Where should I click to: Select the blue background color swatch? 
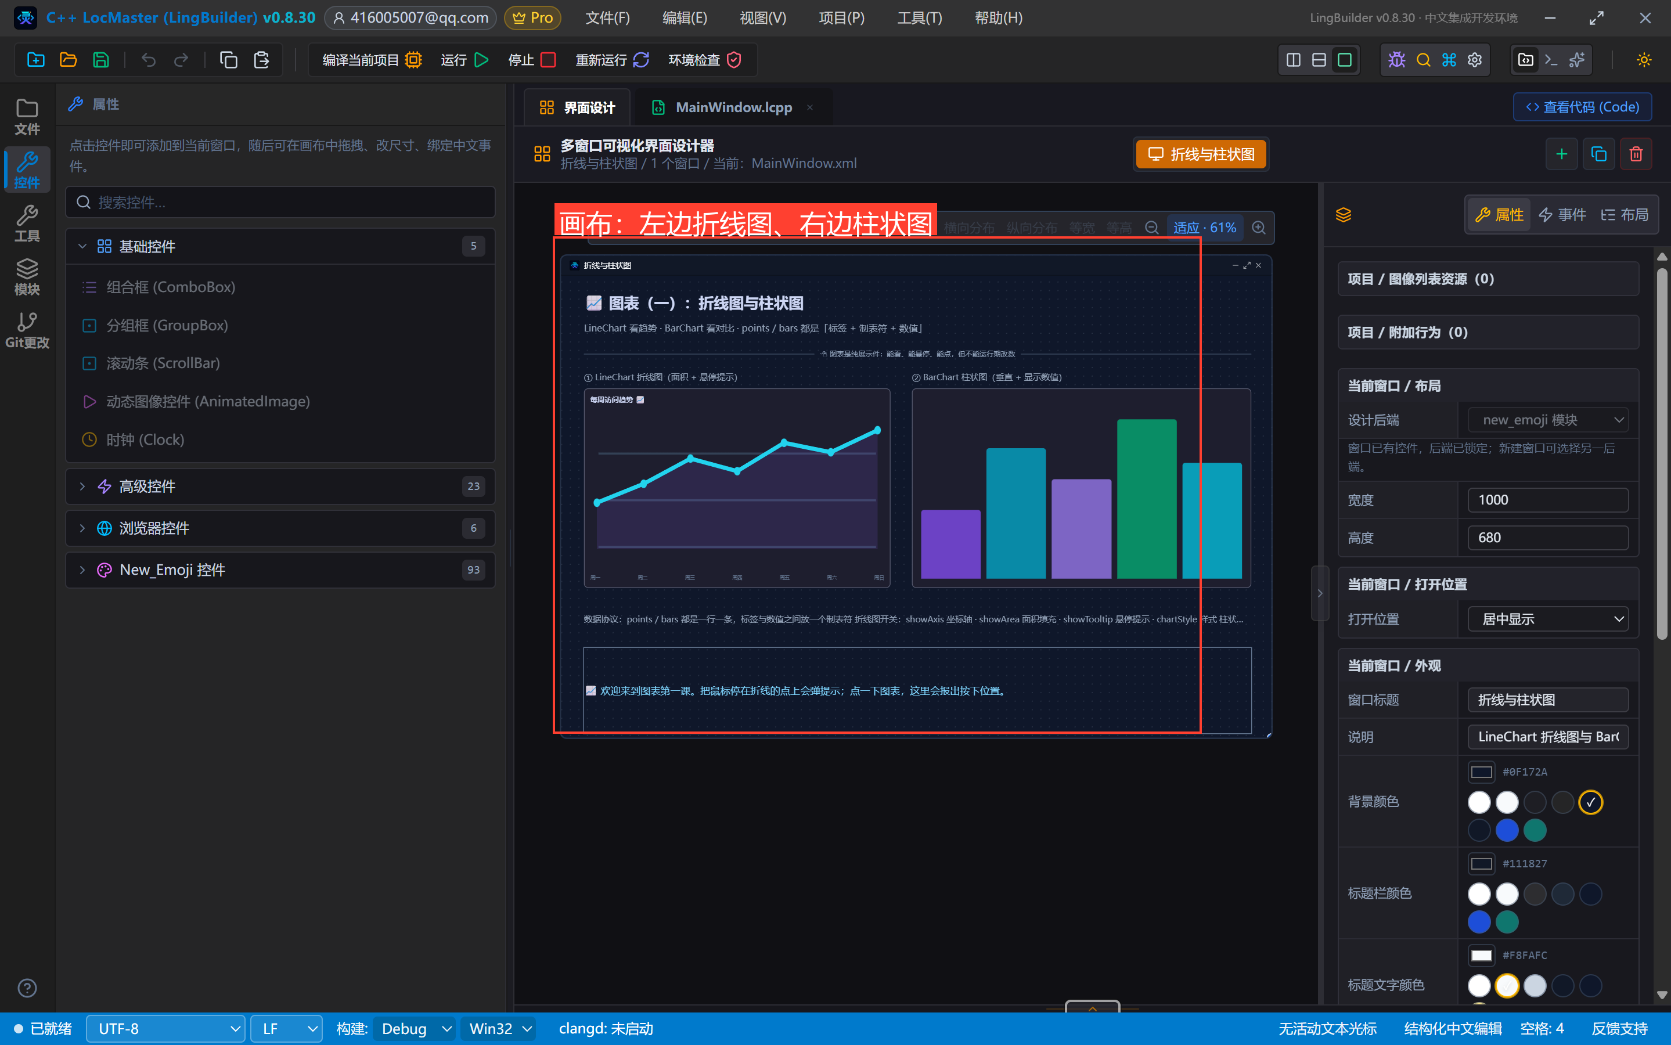point(1507,830)
